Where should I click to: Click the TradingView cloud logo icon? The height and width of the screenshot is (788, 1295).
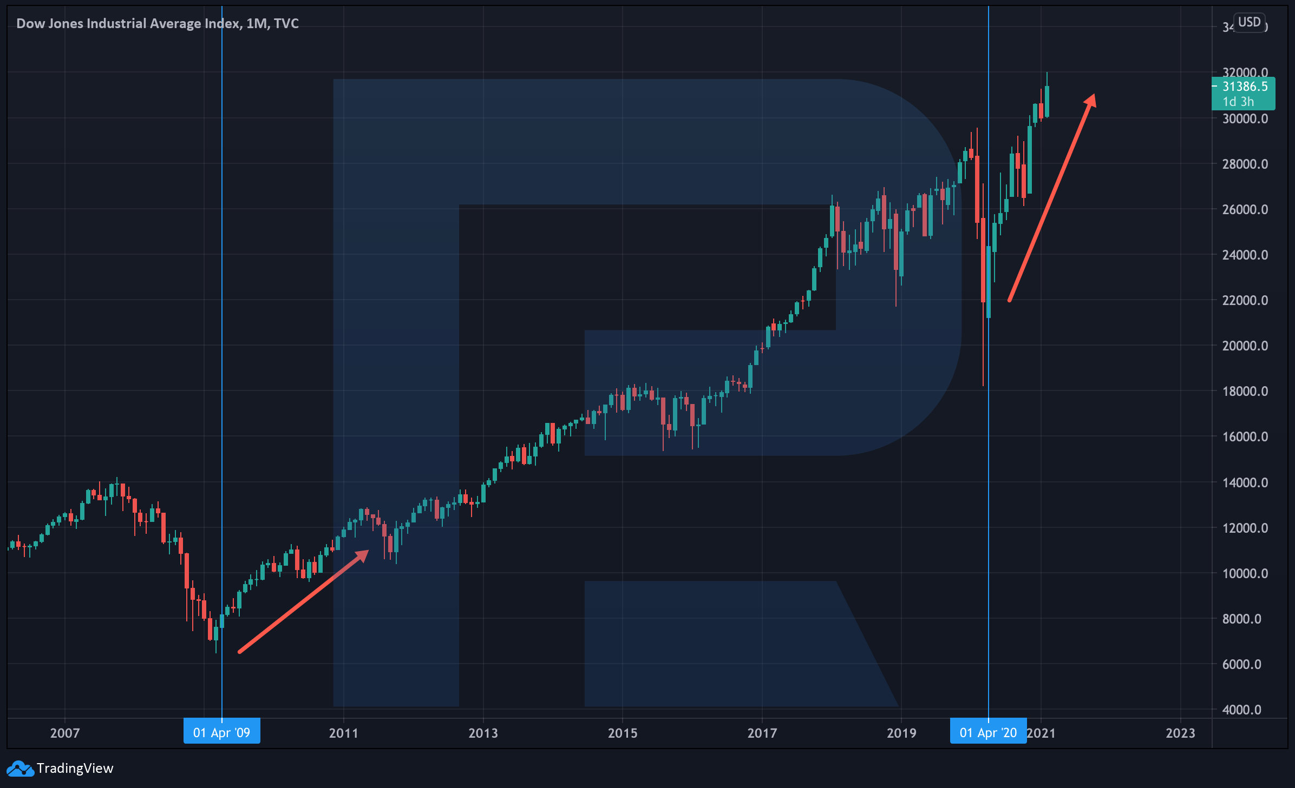coord(20,769)
